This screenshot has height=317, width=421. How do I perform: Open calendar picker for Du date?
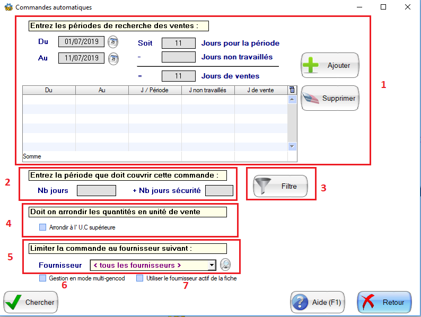[113, 42]
